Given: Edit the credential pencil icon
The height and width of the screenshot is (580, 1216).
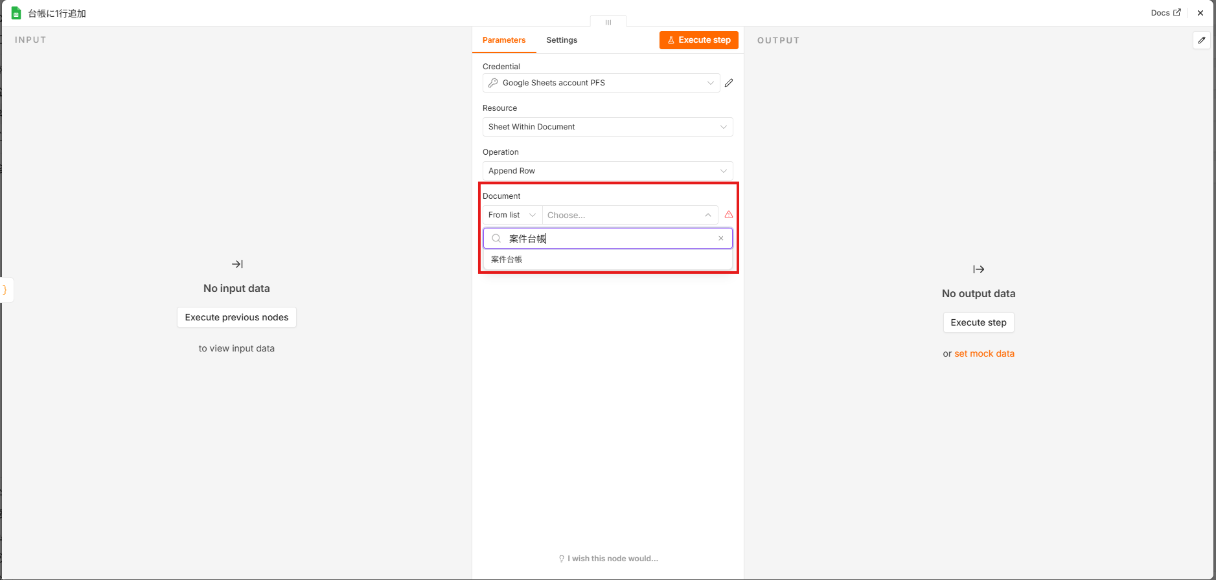Looking at the screenshot, I should point(729,83).
